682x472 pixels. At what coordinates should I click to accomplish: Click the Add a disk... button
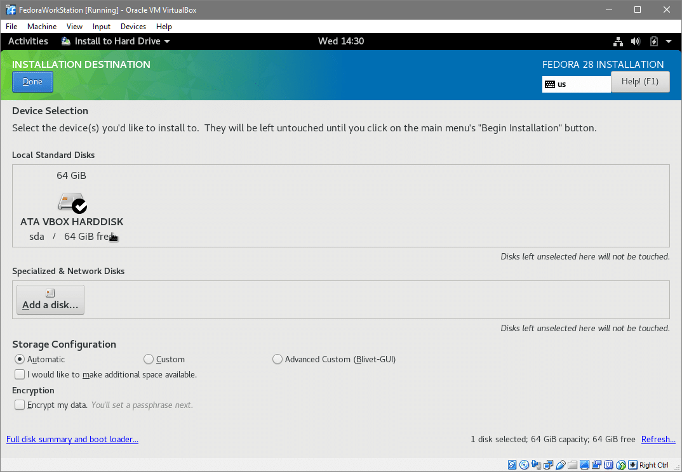click(x=50, y=300)
